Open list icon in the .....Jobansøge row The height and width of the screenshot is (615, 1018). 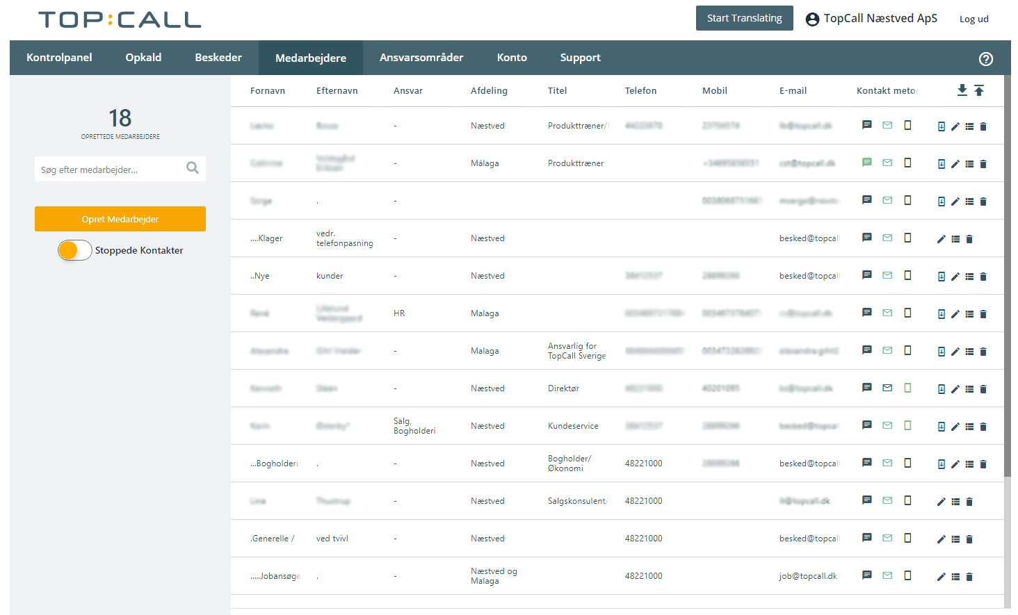pyautogui.click(x=955, y=577)
